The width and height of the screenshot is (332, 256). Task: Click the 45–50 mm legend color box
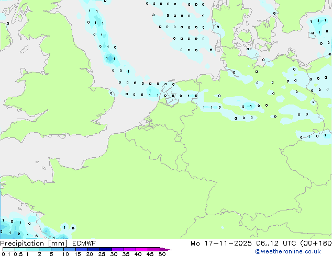(154, 249)
